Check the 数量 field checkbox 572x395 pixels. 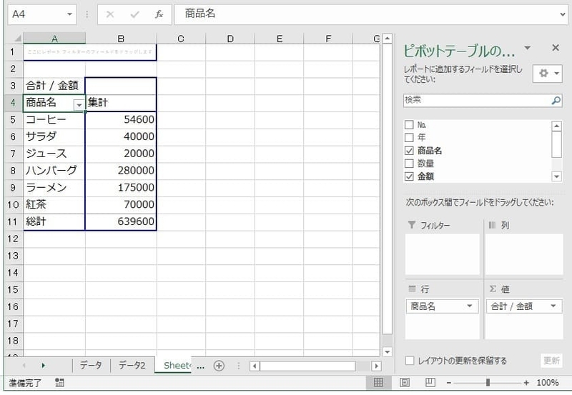pyautogui.click(x=409, y=164)
